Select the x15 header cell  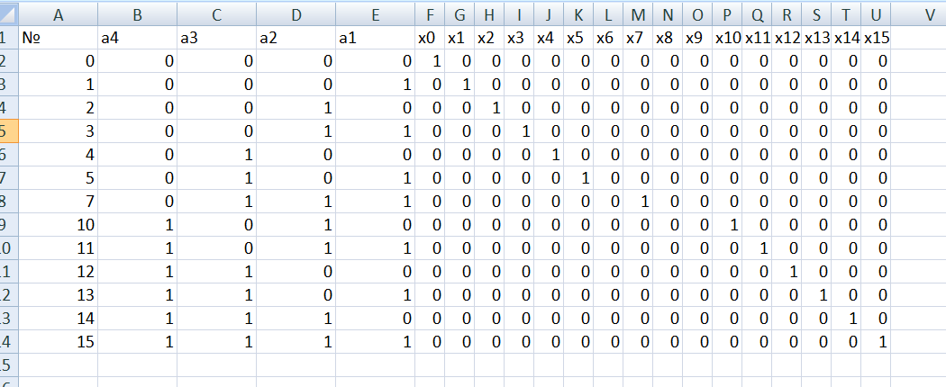coord(876,38)
